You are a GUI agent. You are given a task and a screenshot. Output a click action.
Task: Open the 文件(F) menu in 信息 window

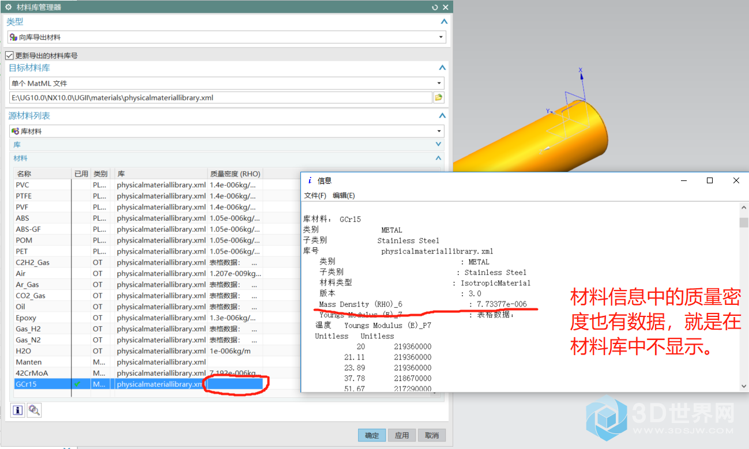point(315,195)
